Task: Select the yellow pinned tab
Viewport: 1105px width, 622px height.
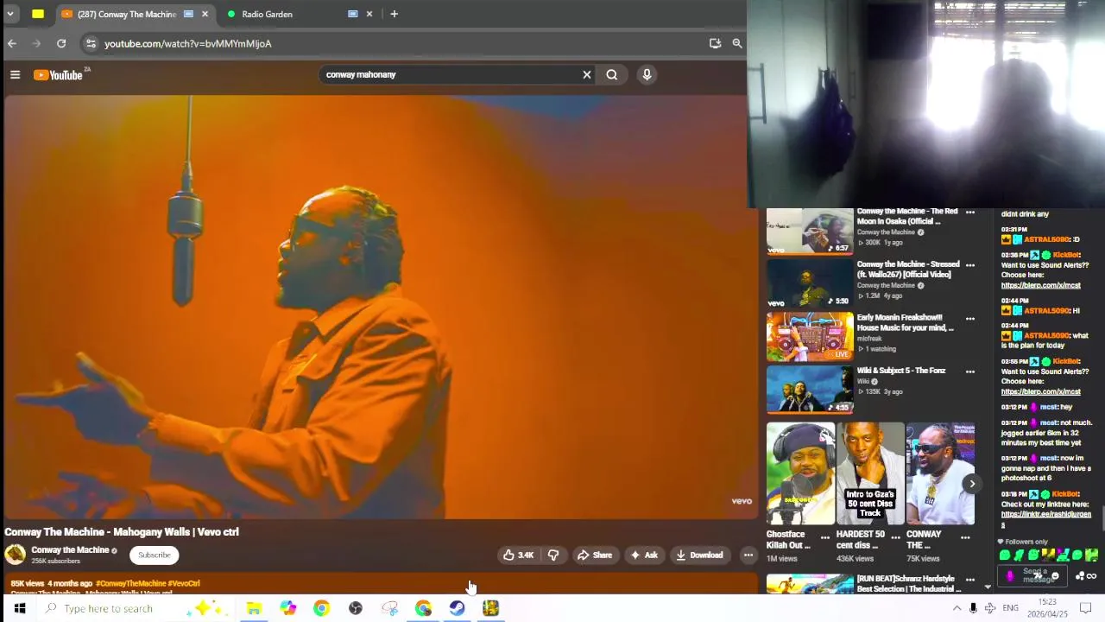Action: (38, 14)
